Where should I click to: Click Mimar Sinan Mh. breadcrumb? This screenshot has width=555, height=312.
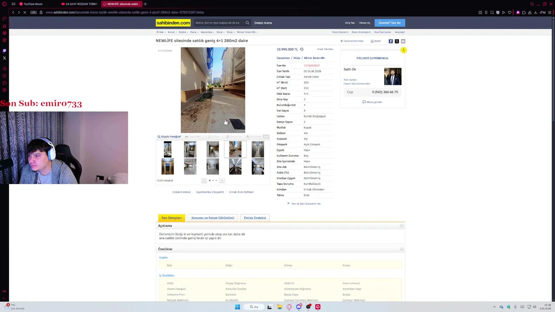point(246,32)
